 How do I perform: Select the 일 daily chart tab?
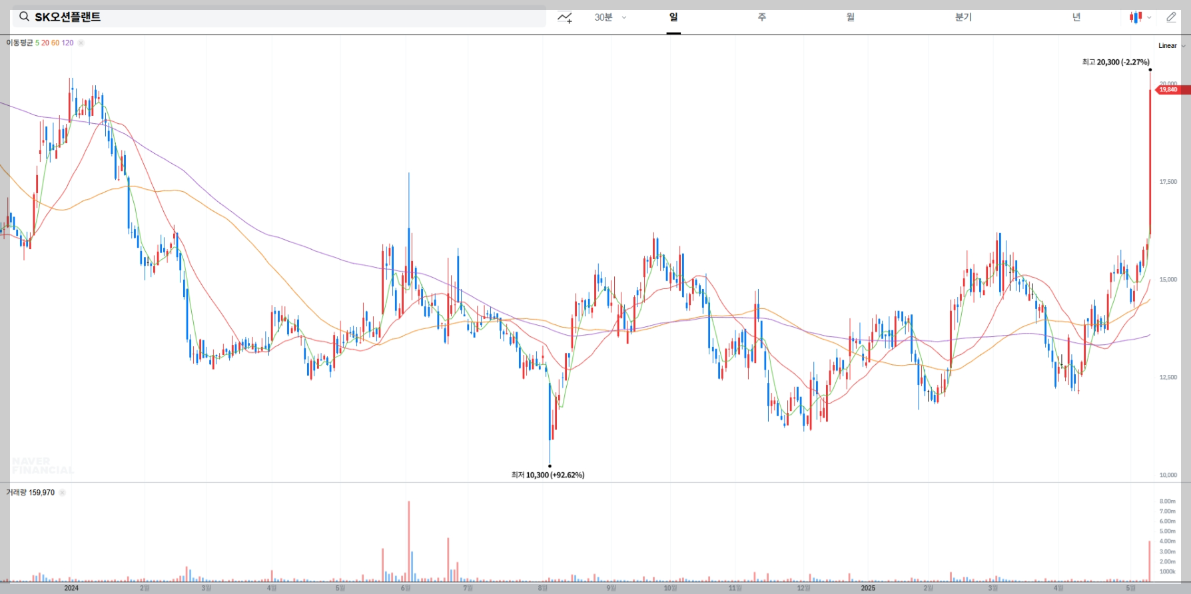[673, 17]
